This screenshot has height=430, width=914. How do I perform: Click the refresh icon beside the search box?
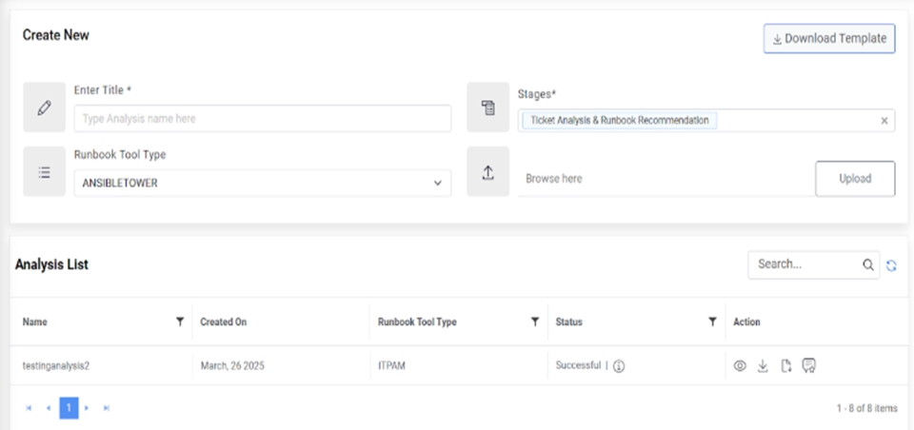[891, 265]
